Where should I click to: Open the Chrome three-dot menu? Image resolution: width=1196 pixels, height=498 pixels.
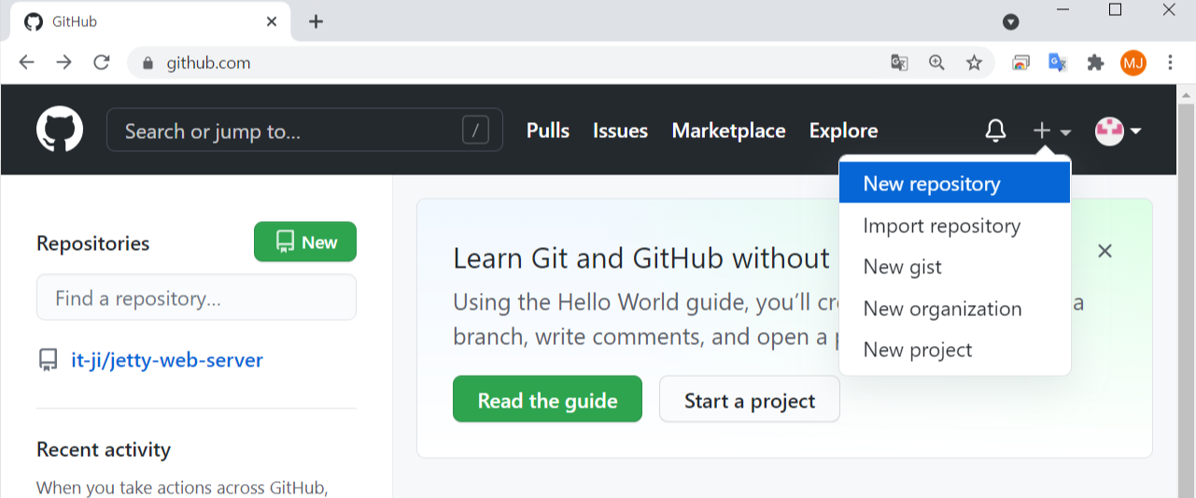click(x=1171, y=62)
